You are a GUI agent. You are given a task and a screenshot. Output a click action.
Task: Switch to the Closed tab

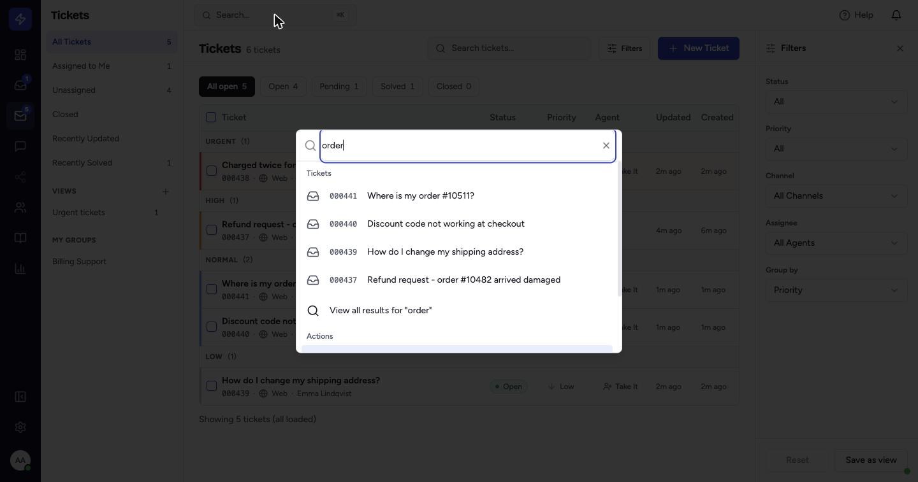click(x=454, y=87)
